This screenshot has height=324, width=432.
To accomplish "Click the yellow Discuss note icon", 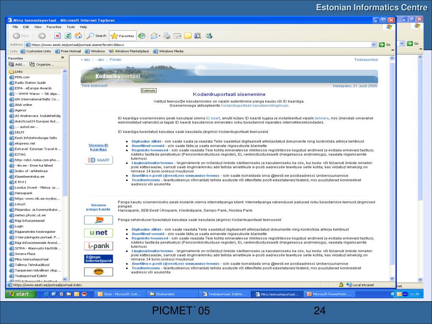I will (x=188, y=36).
